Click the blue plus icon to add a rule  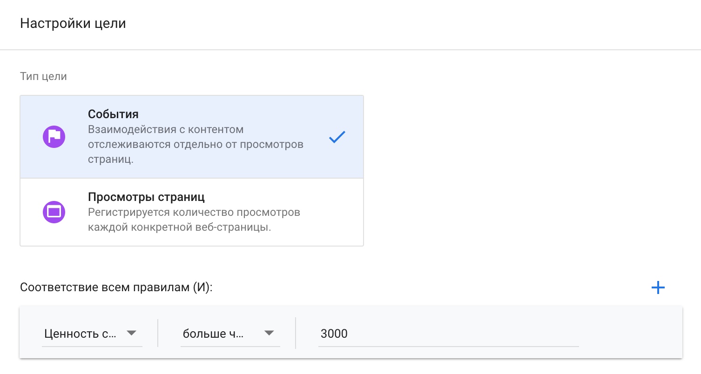(x=658, y=287)
